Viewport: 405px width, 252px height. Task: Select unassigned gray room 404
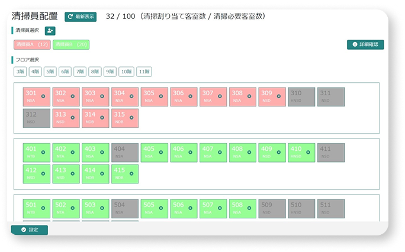[x=124, y=153]
